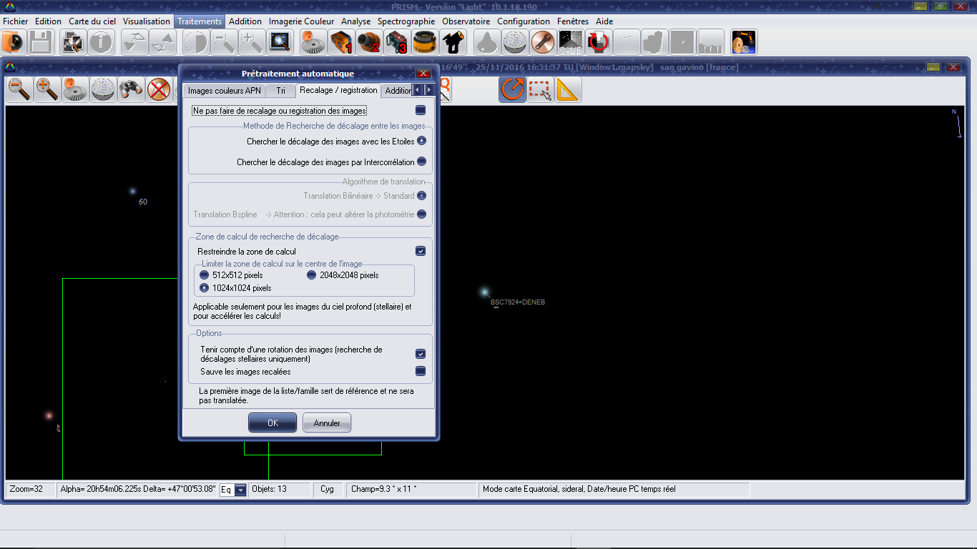
Task: Click the zoom out magnifier icon
Action: pos(19,90)
